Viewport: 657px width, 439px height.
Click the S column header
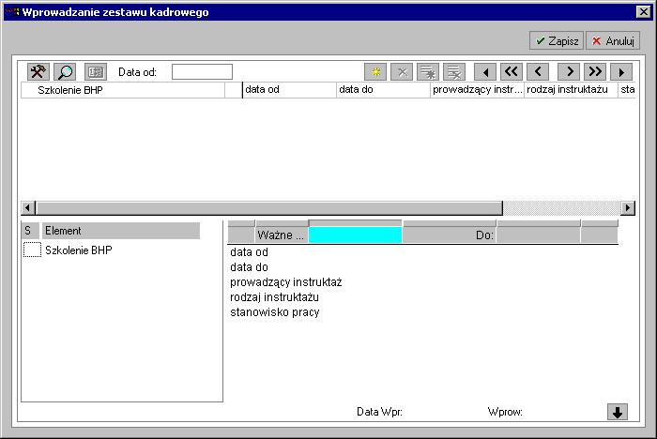click(30, 231)
